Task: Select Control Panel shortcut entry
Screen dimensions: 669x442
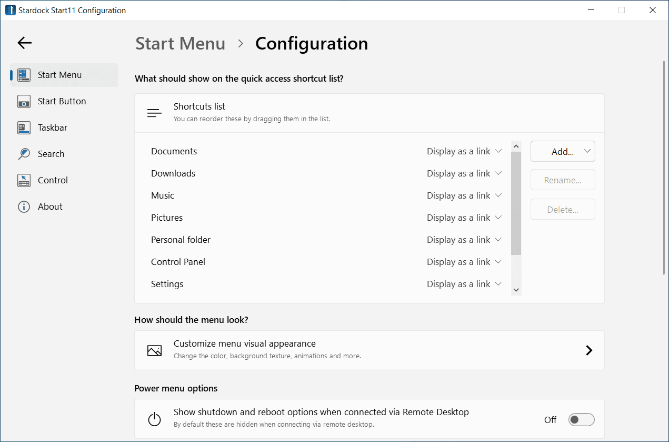Action: (178, 262)
